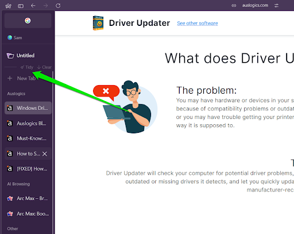Switch to the [FIXED] How... tab
The image size is (294, 234).
(28, 168)
